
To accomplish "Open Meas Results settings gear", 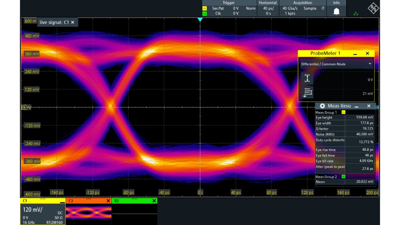I will 322,106.
